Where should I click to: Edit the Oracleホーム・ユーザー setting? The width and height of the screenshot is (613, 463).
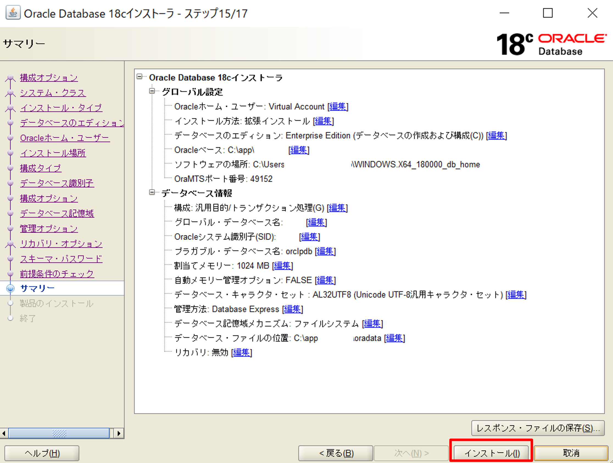tap(338, 107)
